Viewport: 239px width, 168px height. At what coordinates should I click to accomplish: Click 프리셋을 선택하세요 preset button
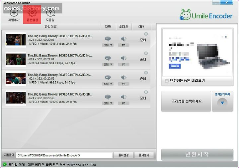pos(186,101)
